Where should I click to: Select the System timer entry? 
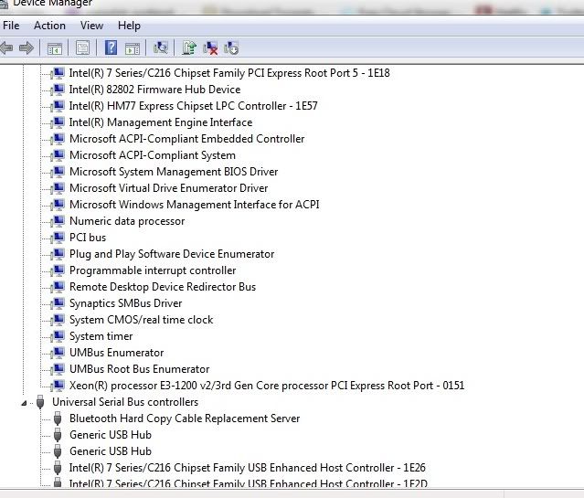(101, 336)
